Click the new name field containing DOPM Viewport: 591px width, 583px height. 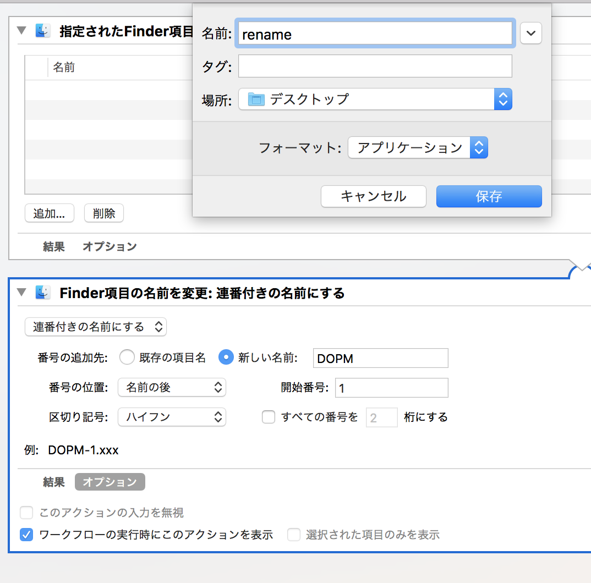click(x=381, y=358)
